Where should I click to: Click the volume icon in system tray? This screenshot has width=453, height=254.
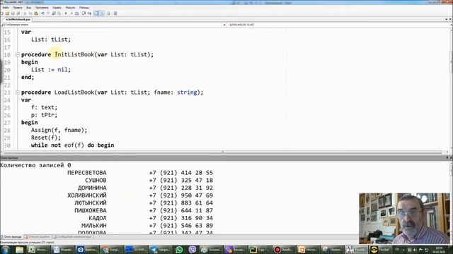415,250
